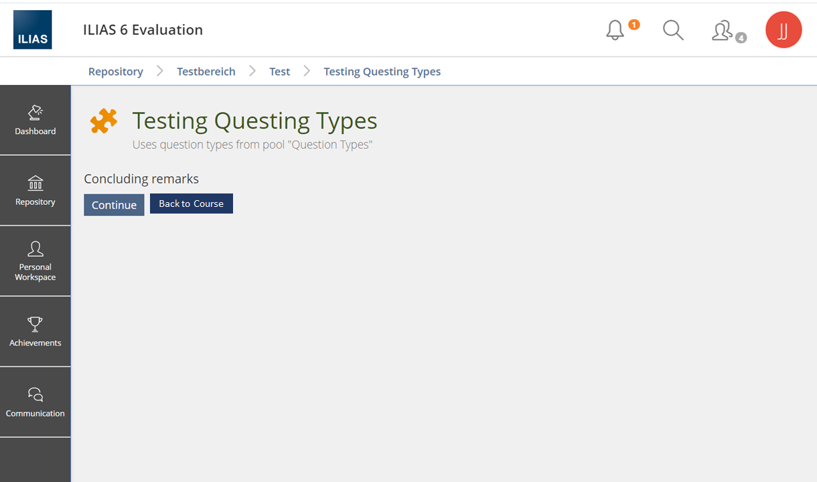Screen dimensions: 817x482
Task: Click the Back to Course button
Action: point(191,204)
